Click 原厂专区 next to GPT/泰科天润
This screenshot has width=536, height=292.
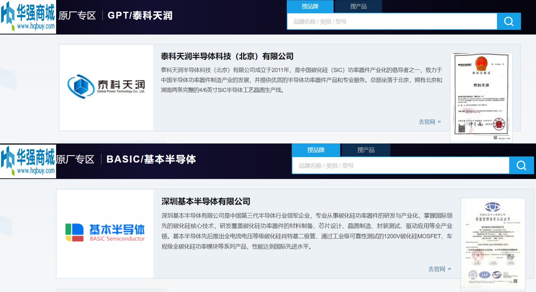77,16
